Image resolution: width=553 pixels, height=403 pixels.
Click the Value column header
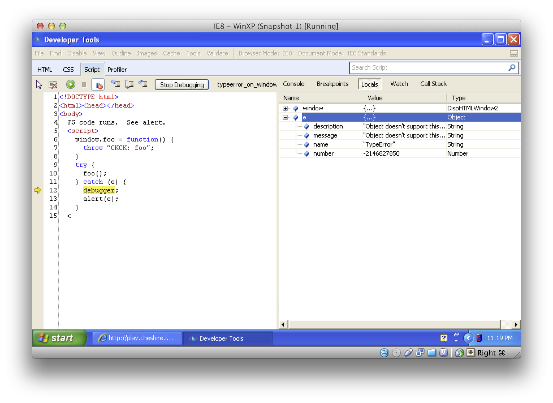pyautogui.click(x=404, y=98)
